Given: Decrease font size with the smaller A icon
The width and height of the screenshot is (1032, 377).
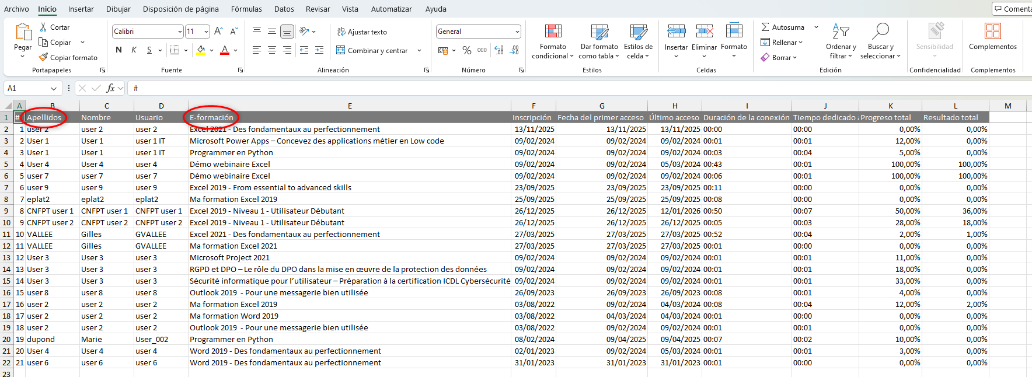Looking at the screenshot, I should click(x=233, y=32).
